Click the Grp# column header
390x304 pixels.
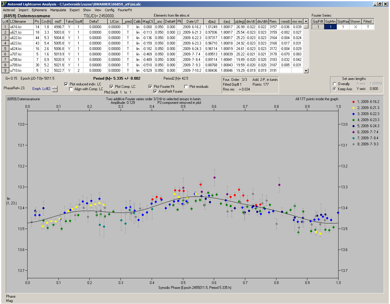[x=78, y=21]
